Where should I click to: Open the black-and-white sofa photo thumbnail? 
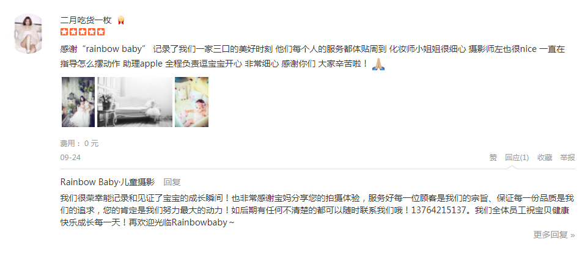134,102
